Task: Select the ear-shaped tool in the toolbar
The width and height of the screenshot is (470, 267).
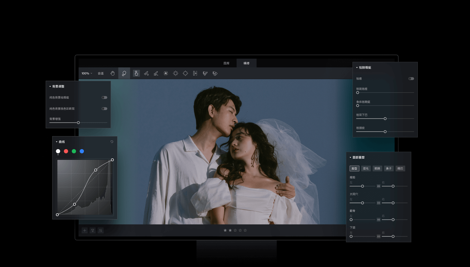Action: (124, 74)
